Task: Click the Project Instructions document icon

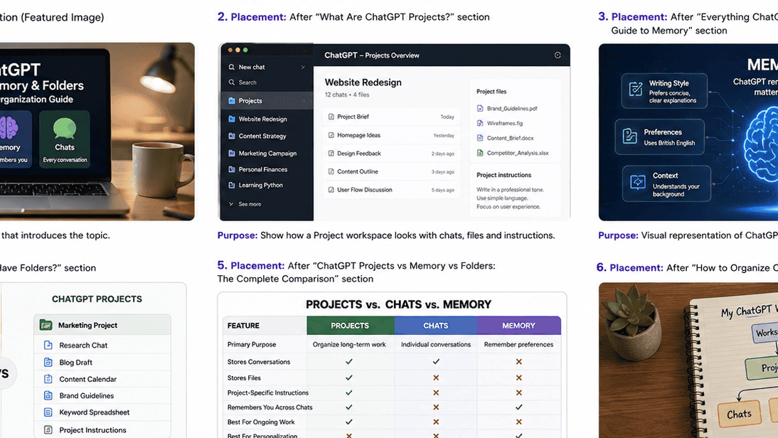Action: 48,430
